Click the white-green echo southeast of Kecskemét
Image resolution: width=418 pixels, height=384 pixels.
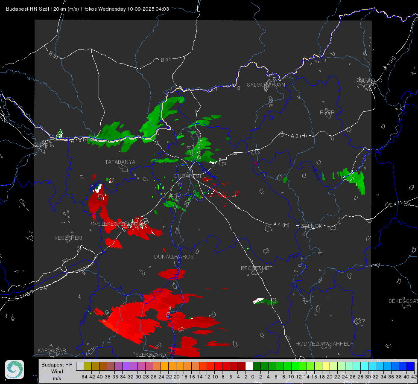[x=265, y=301]
